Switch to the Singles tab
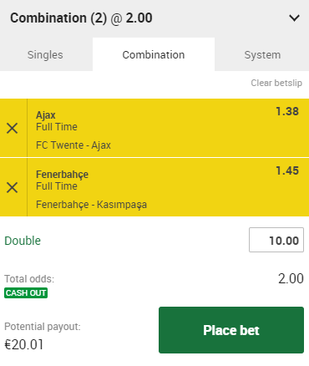The image size is (309, 366). (45, 54)
